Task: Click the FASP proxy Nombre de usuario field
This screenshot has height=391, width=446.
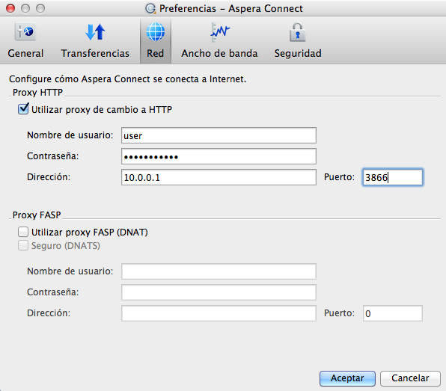Action: point(219,271)
